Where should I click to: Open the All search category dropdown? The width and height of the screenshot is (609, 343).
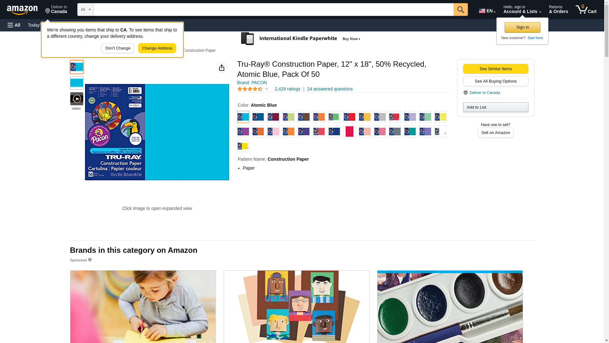point(86,10)
